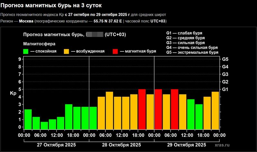Image resolution: width=257 pixels, height=152 pixels.
Task: Click the 'UTC+03' time zone text in subtitle
Action: [x=158, y=21]
